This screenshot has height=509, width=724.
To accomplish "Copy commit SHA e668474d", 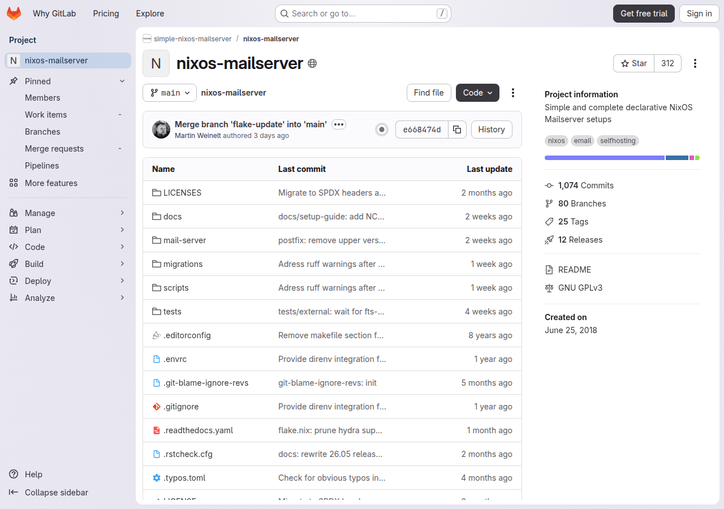I will 457,130.
